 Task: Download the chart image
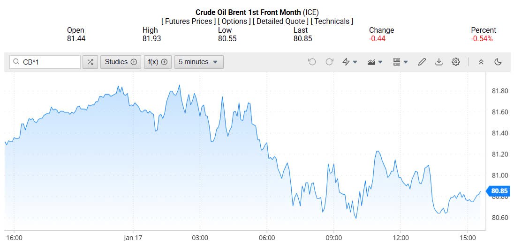pyautogui.click(x=439, y=62)
